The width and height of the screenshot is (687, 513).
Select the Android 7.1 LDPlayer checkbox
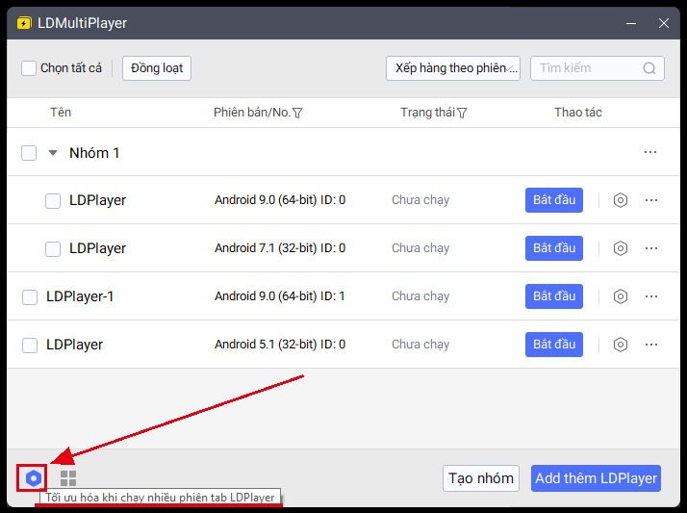coord(53,249)
